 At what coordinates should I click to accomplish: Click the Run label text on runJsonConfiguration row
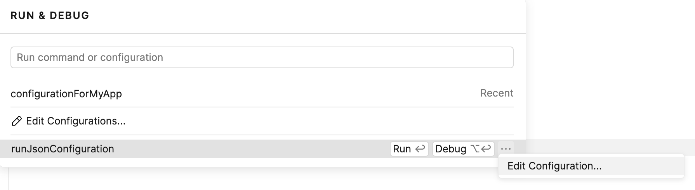pos(401,149)
